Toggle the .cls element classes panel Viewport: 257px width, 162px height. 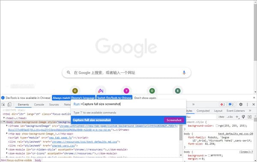click(230, 117)
